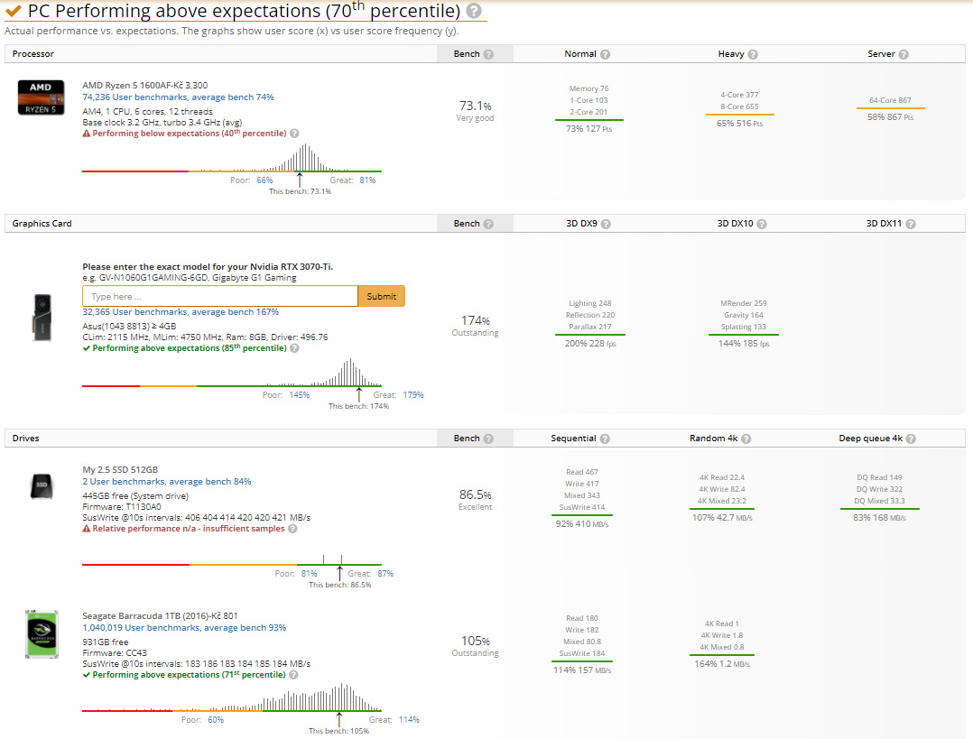Click the Seagate Firmware: CC43 text
The height and width of the screenshot is (739, 973).
(x=115, y=652)
